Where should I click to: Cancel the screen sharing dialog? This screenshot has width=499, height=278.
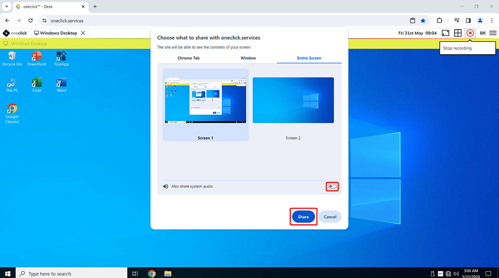point(330,217)
